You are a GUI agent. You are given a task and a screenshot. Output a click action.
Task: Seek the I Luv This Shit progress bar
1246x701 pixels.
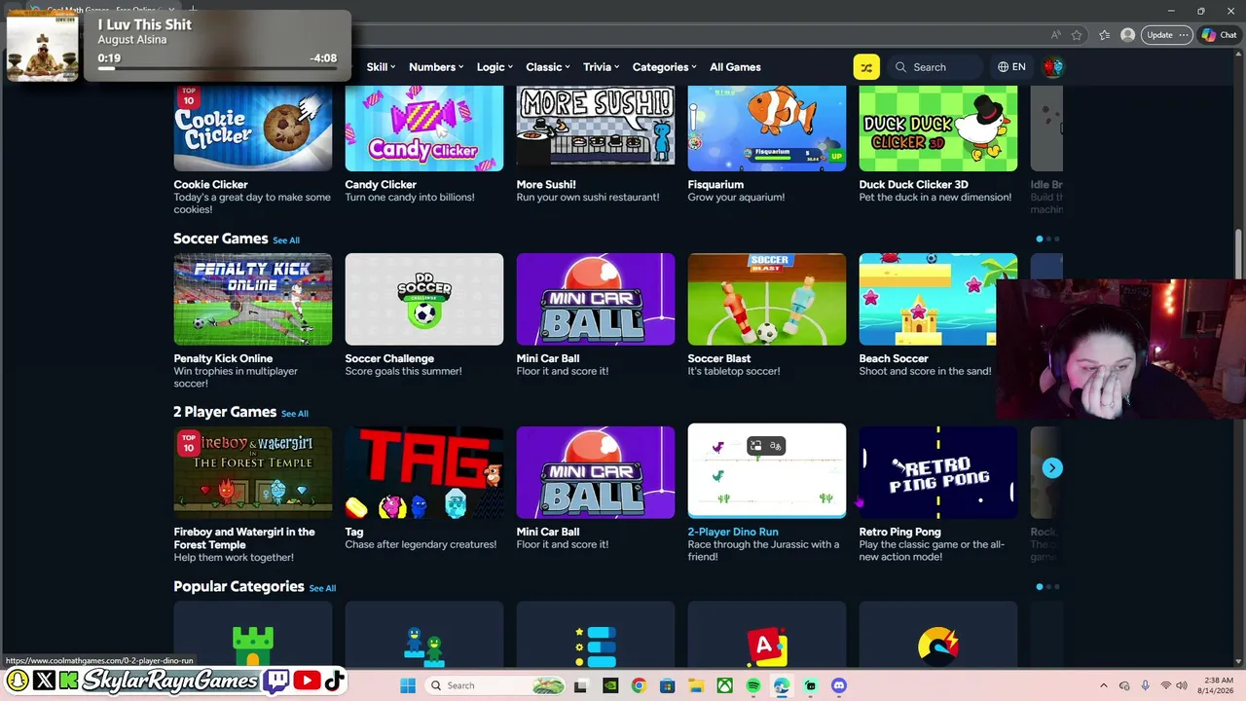217,68
